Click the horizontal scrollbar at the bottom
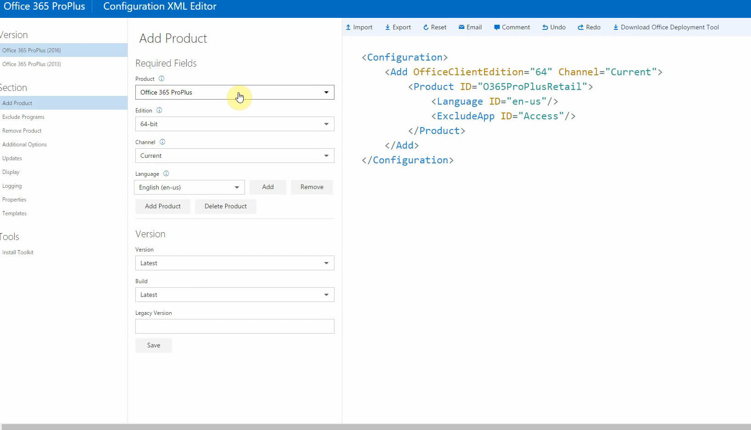 375,427
